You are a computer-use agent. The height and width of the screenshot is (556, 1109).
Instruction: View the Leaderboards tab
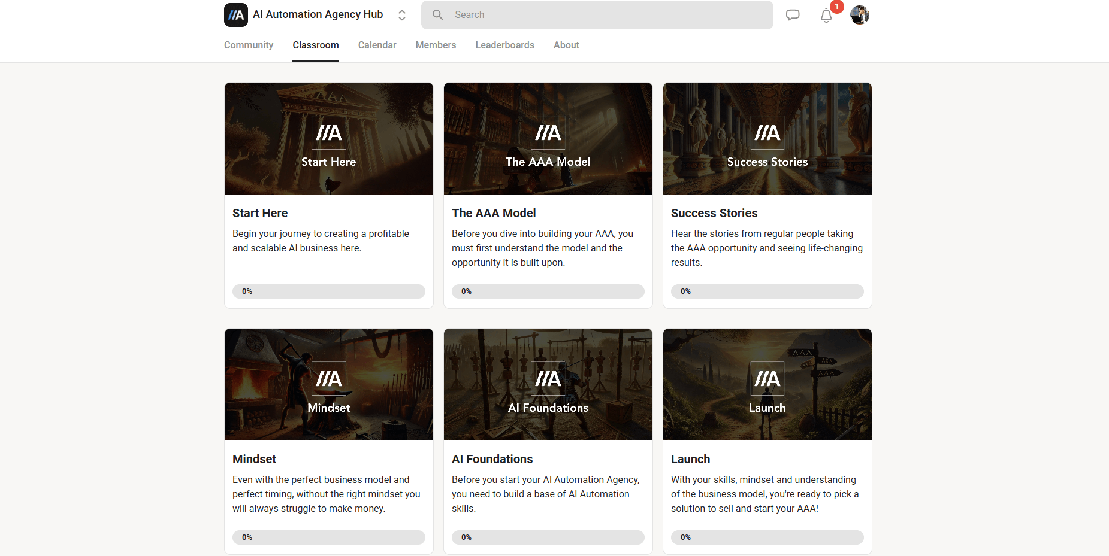[504, 45]
